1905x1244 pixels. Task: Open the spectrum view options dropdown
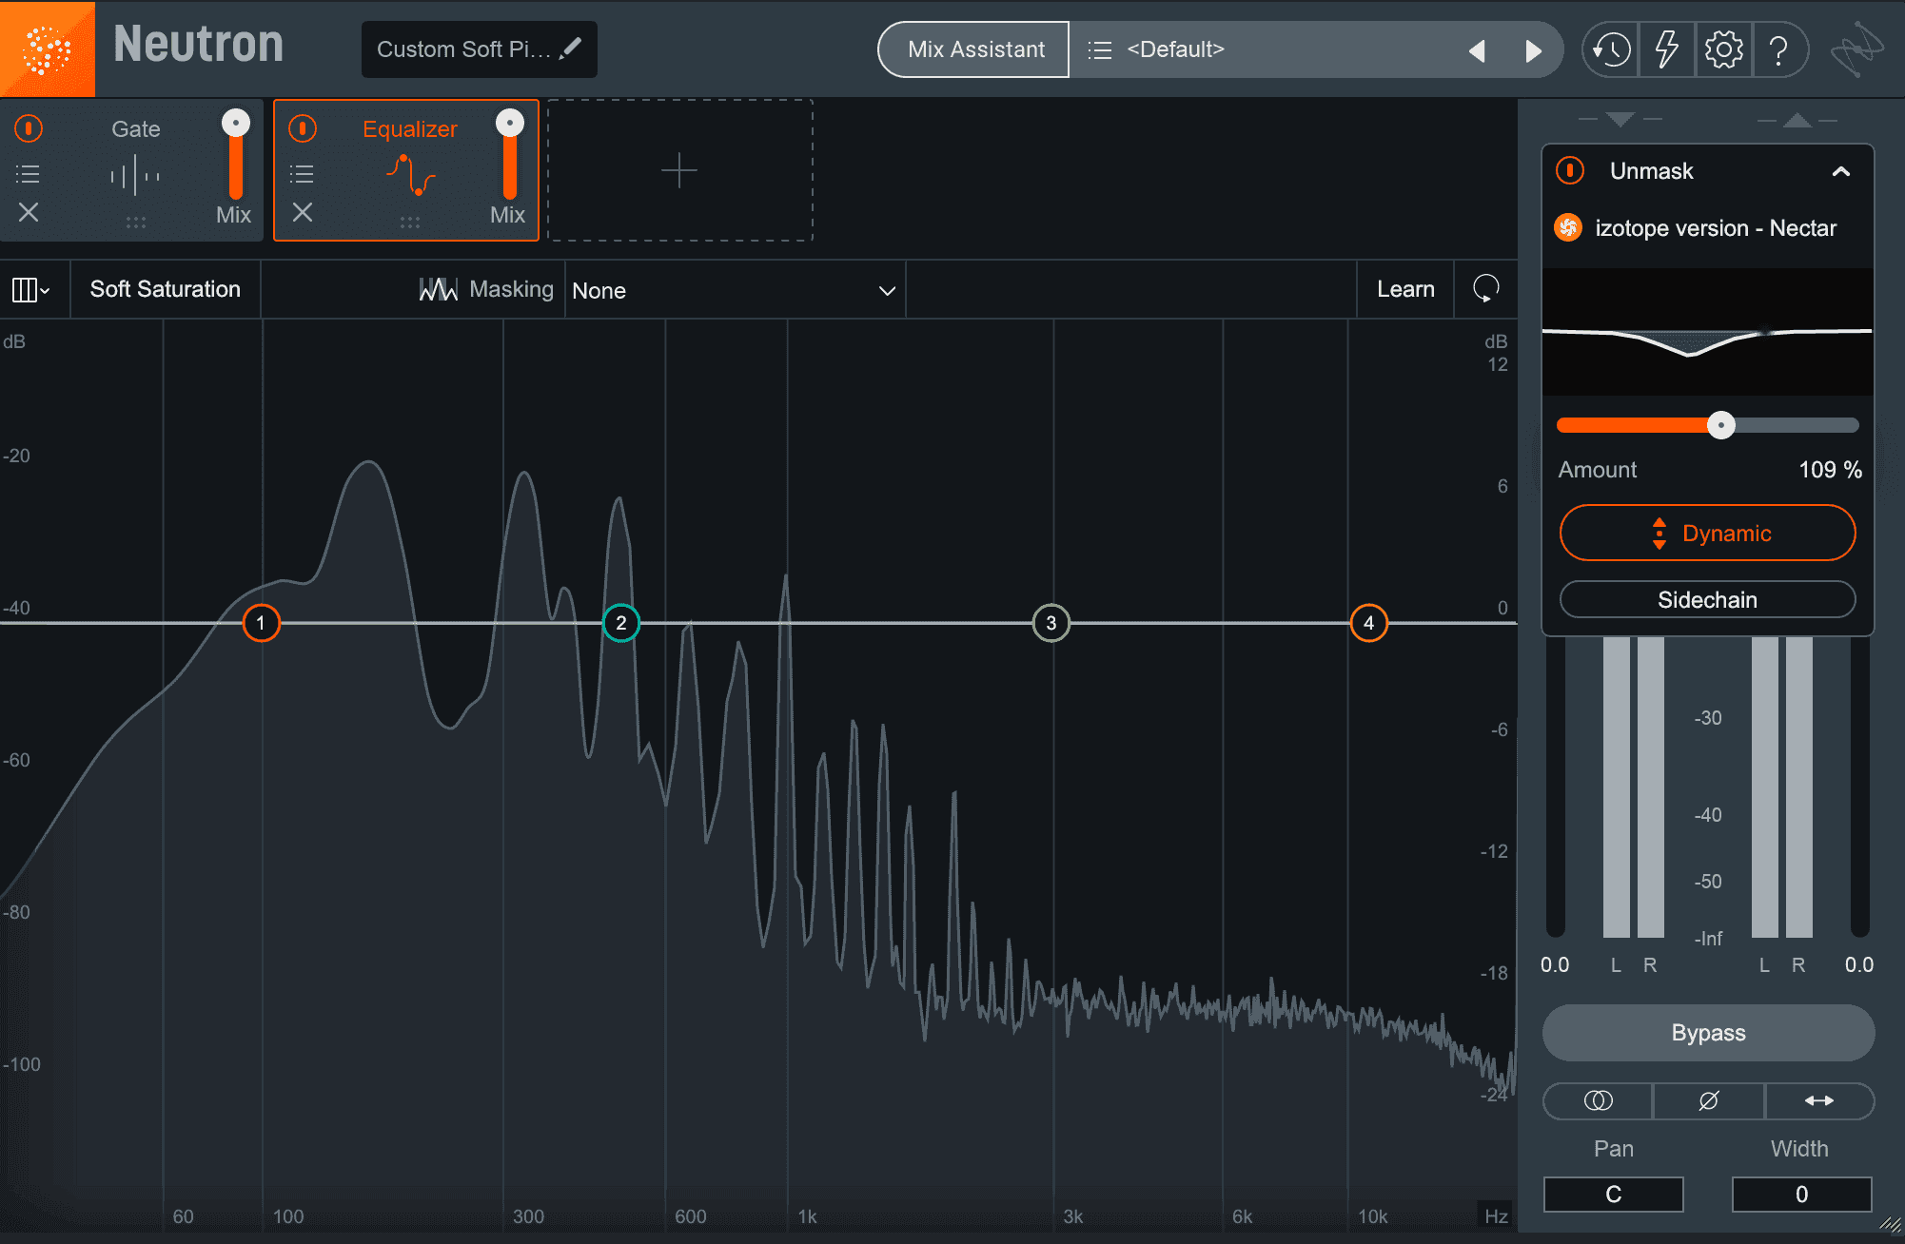point(30,289)
